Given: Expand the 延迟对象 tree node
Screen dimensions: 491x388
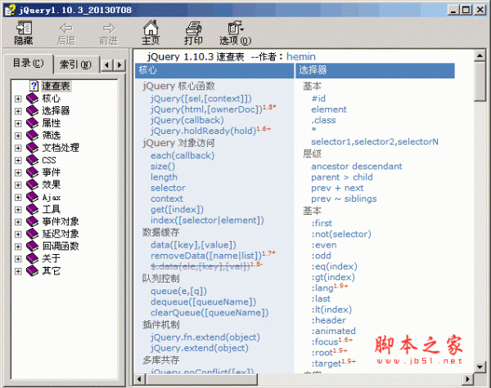Looking at the screenshot, I should (x=18, y=234).
